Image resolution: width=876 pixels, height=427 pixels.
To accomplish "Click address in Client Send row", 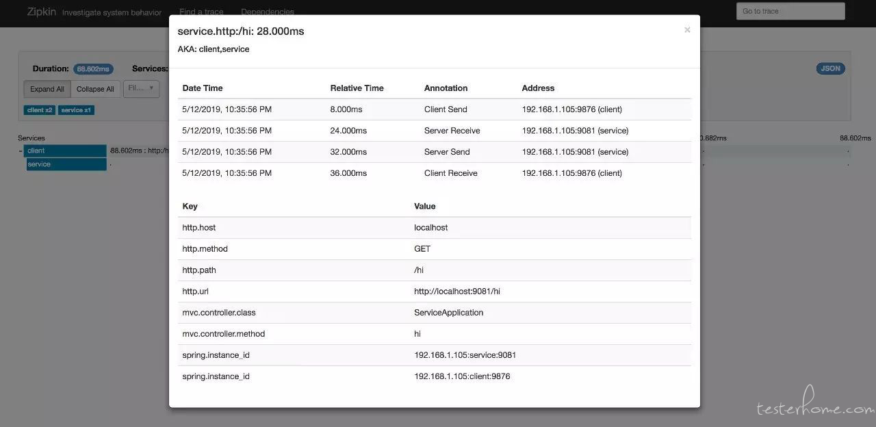I will (x=571, y=109).
